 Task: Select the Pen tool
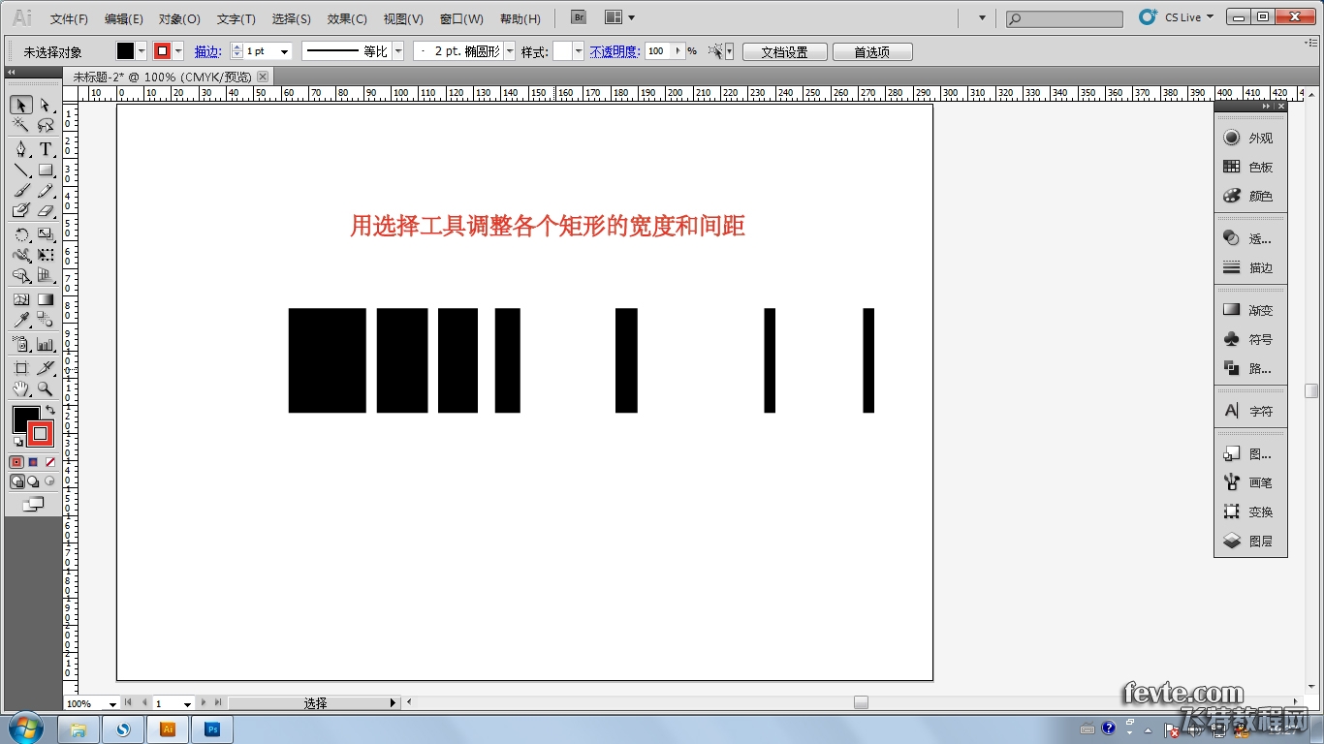tap(21, 149)
